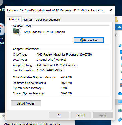Image resolution: width=122 pixels, height=125 pixels.
Task: Cancel the adapter properties dialog
Action: 81,115
